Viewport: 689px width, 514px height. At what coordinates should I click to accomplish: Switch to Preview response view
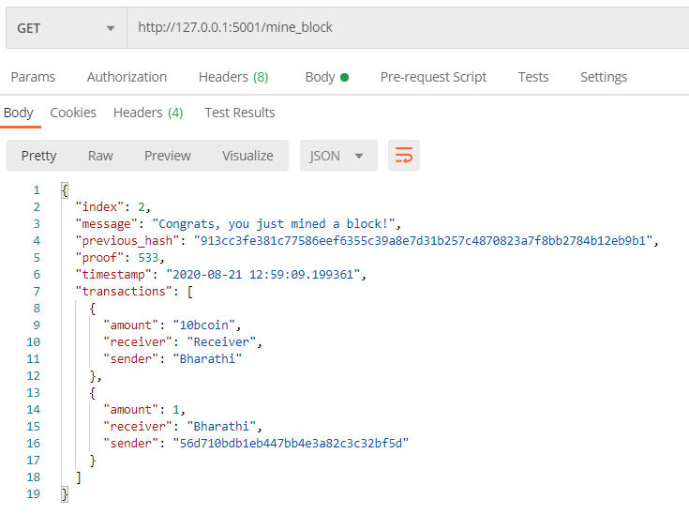click(167, 156)
